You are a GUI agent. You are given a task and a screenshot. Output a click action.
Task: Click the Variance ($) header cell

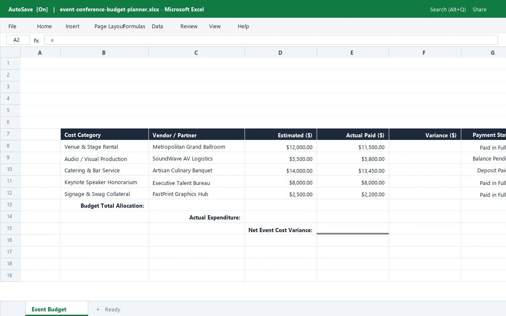425,134
